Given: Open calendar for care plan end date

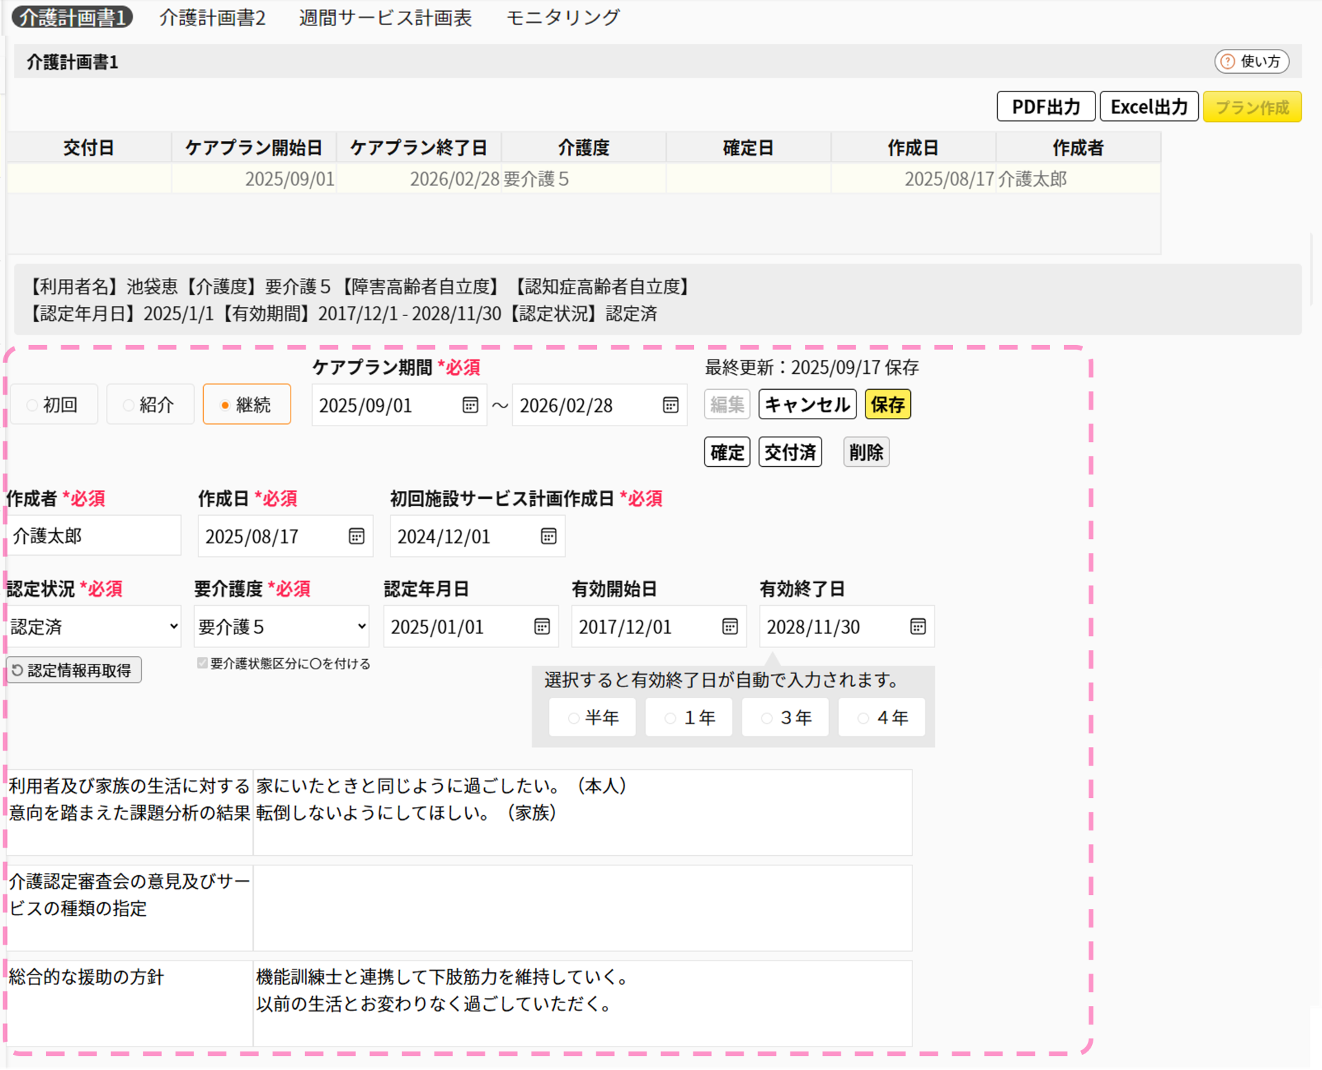Looking at the screenshot, I should [x=670, y=405].
